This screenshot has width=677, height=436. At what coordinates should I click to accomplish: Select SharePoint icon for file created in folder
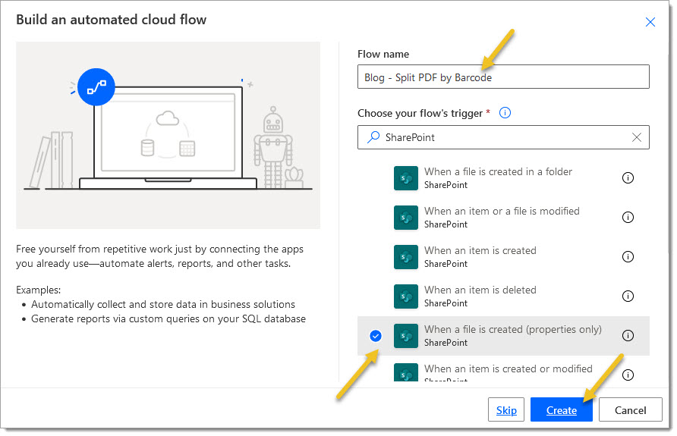[x=406, y=178]
